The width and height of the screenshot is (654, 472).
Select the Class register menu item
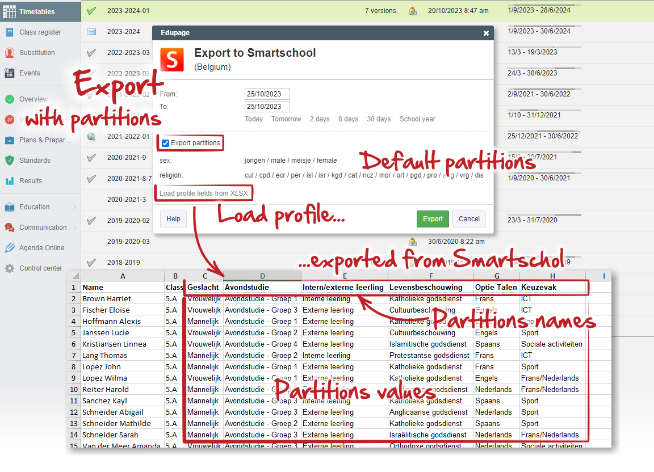[40, 32]
